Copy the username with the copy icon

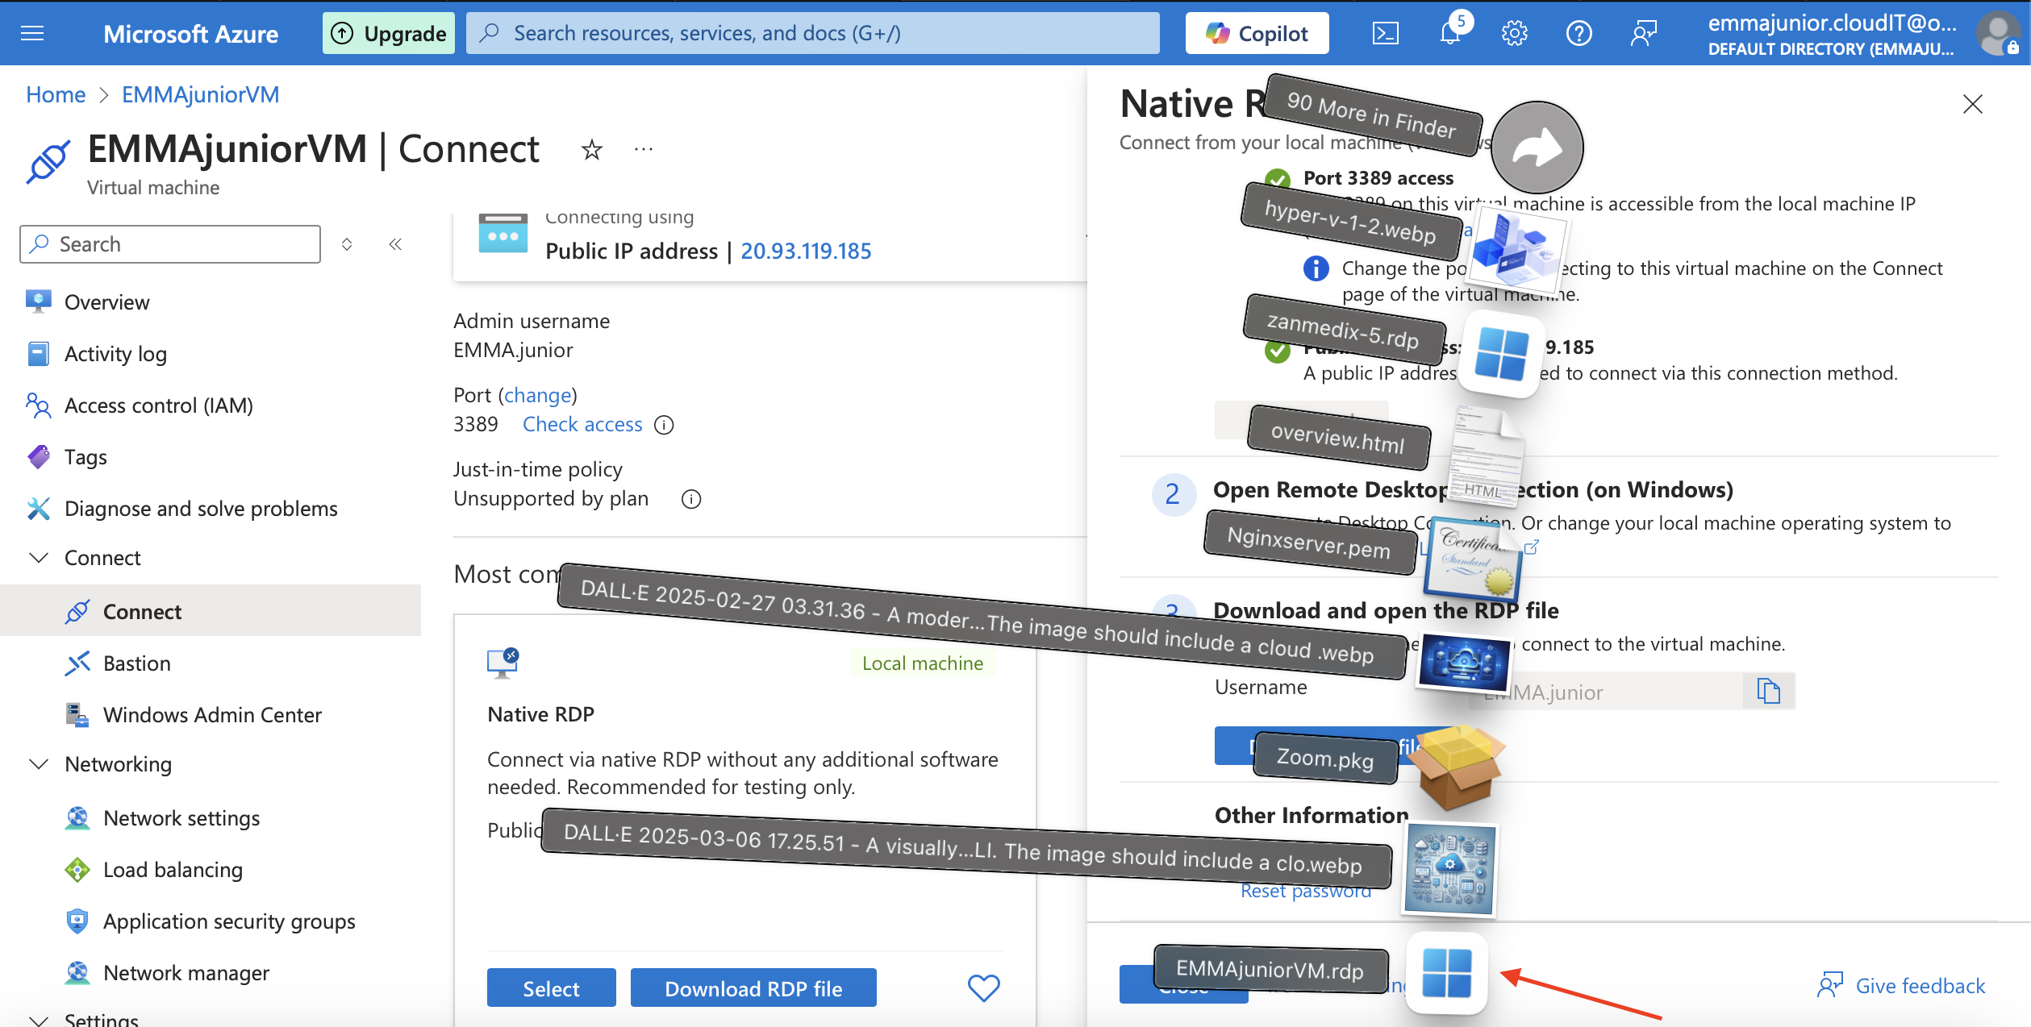[1769, 691]
